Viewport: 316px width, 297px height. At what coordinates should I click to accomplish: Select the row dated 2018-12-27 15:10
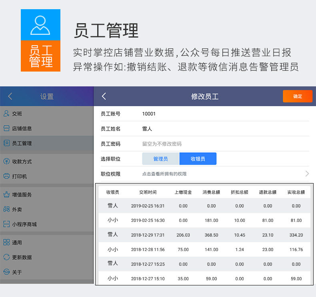tap(204, 278)
